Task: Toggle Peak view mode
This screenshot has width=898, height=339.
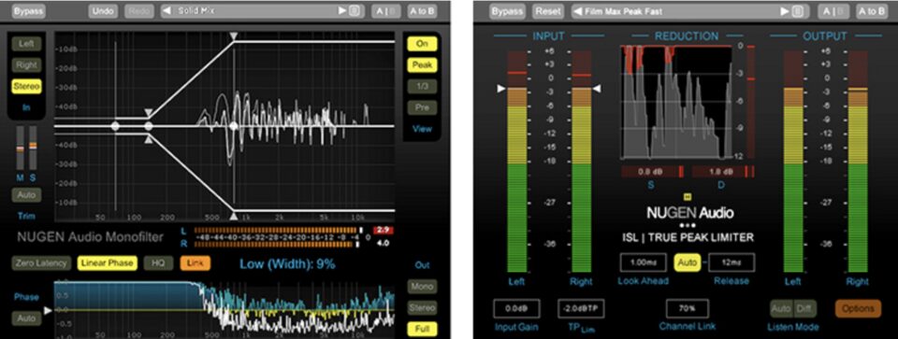Action: coord(423,65)
